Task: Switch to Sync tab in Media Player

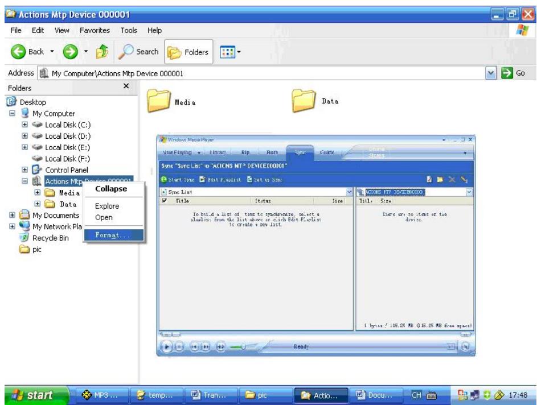Action: 300,152
